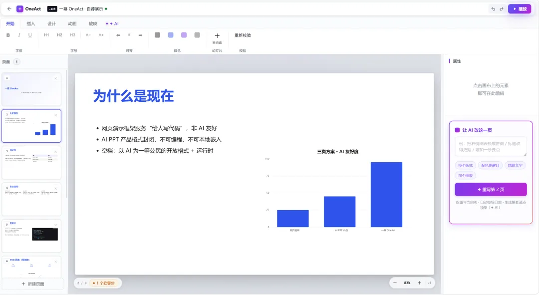The height and width of the screenshot is (295, 539).
Task: Select slide 4 thumbnail
Action: [x=31, y=200]
